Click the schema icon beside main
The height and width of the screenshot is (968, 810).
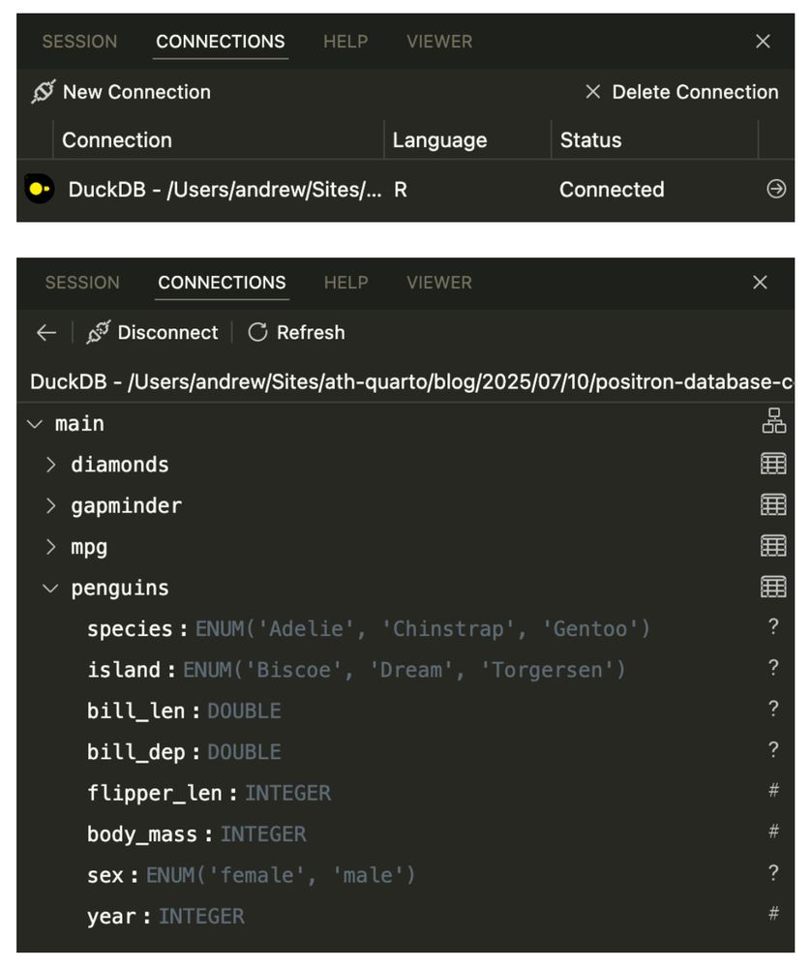pos(773,420)
